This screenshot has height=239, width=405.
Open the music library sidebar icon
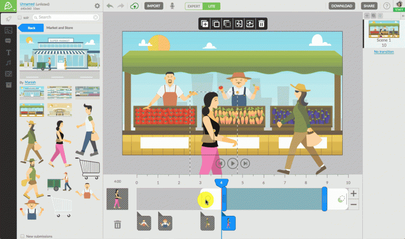[x=8, y=63]
